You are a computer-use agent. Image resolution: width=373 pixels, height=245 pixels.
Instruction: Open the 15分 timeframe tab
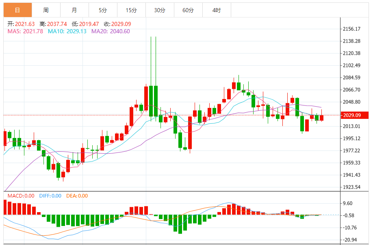coord(131,10)
